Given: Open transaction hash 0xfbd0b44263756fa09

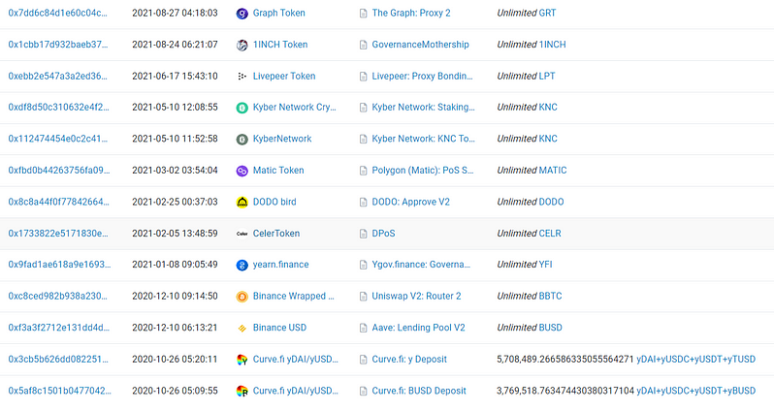Looking at the screenshot, I should coord(59,171).
